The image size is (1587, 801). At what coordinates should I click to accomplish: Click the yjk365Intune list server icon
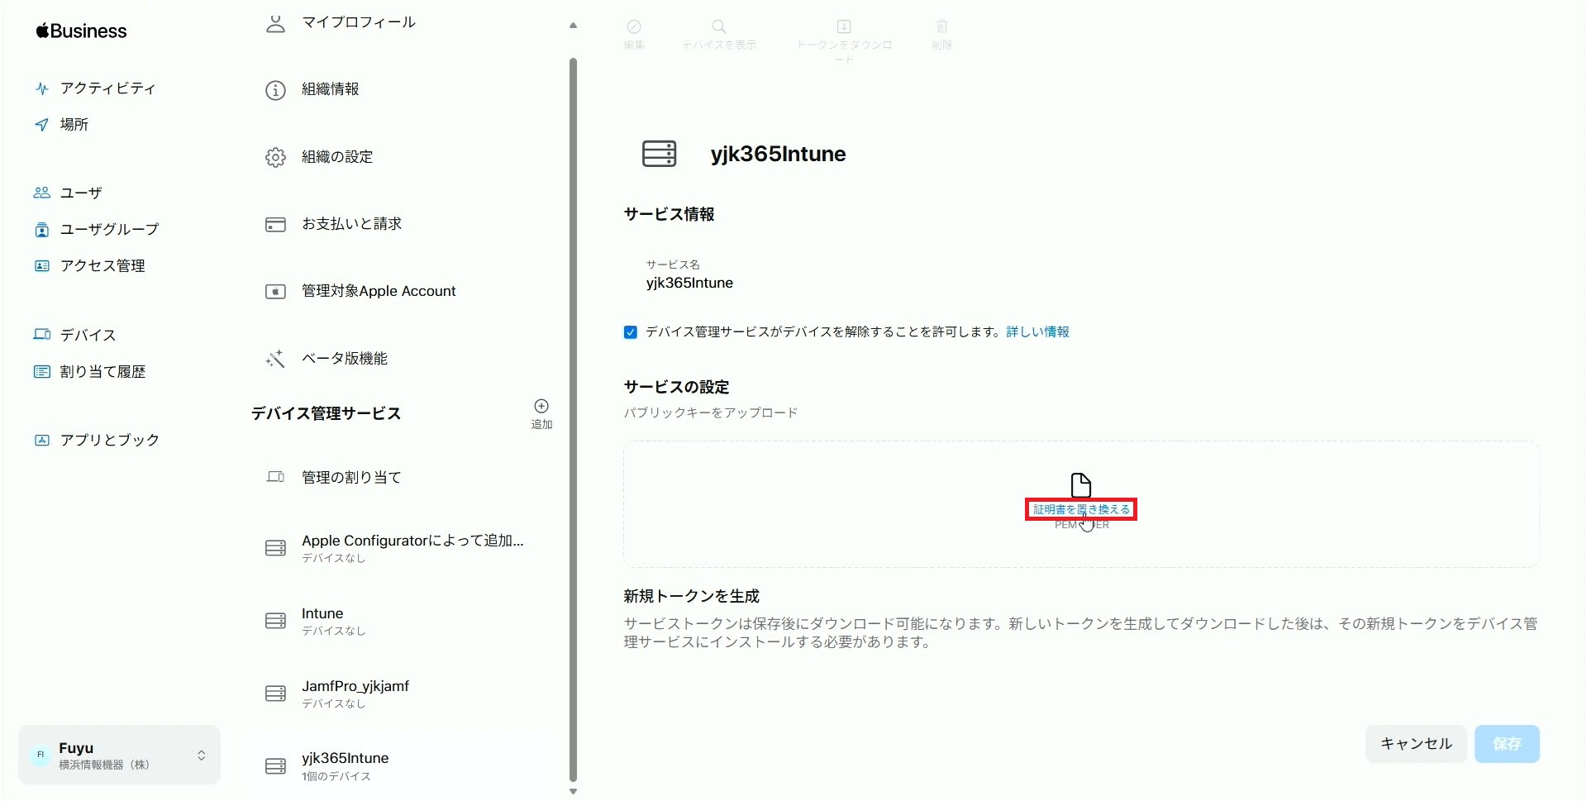pos(275,766)
